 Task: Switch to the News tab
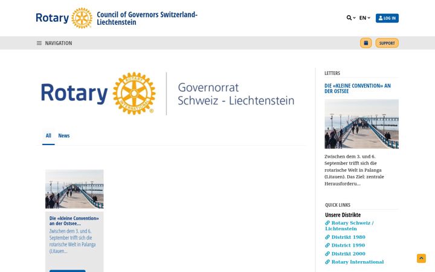pos(64,136)
